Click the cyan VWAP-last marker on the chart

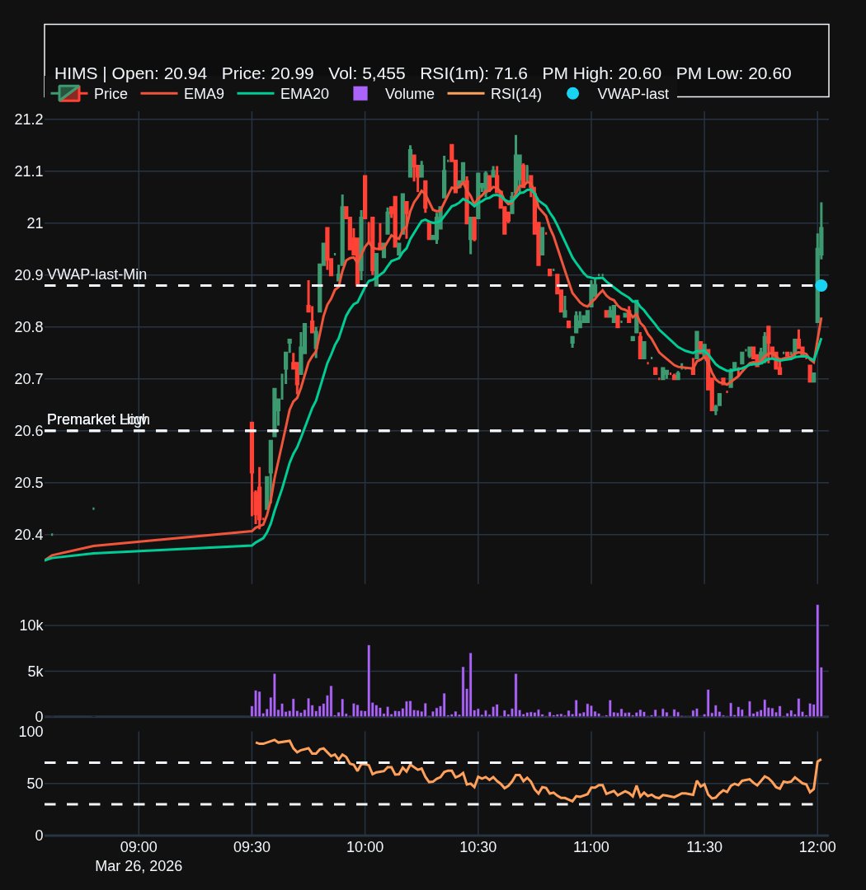(x=821, y=285)
